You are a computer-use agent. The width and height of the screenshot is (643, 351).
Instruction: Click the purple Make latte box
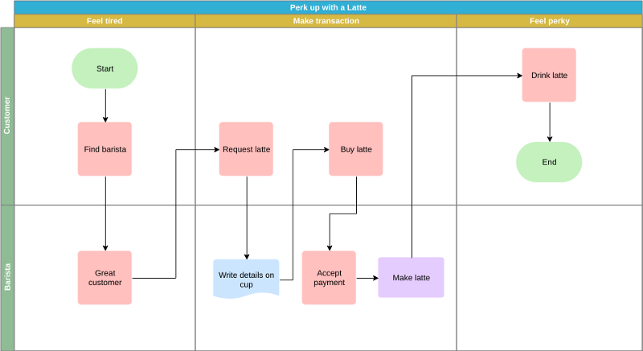(x=411, y=277)
